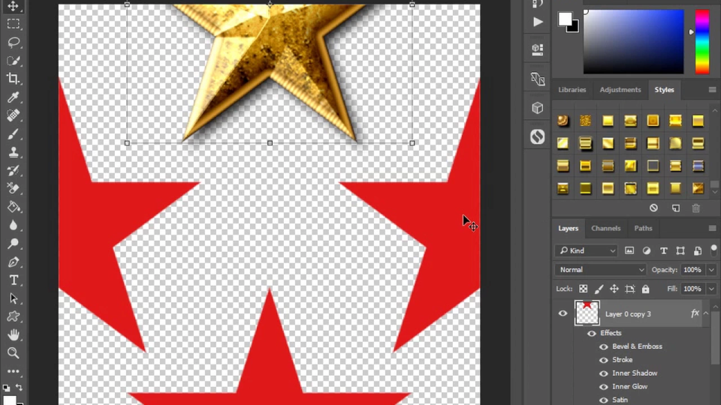This screenshot has height=405, width=721.
Task: Hide the Inner Shadow effect
Action: (x=603, y=373)
